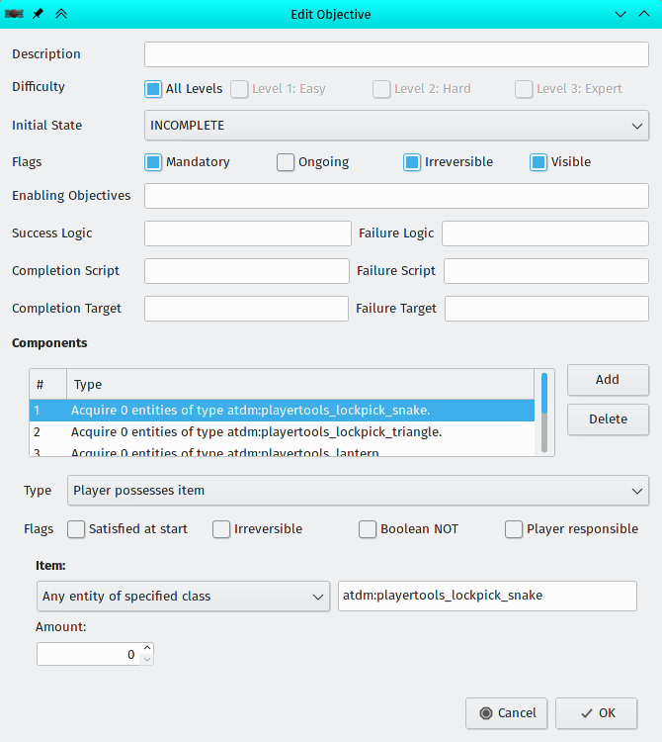Enable the Ongoing flag checkbox
Viewport: 662px width, 742px height.
286,162
